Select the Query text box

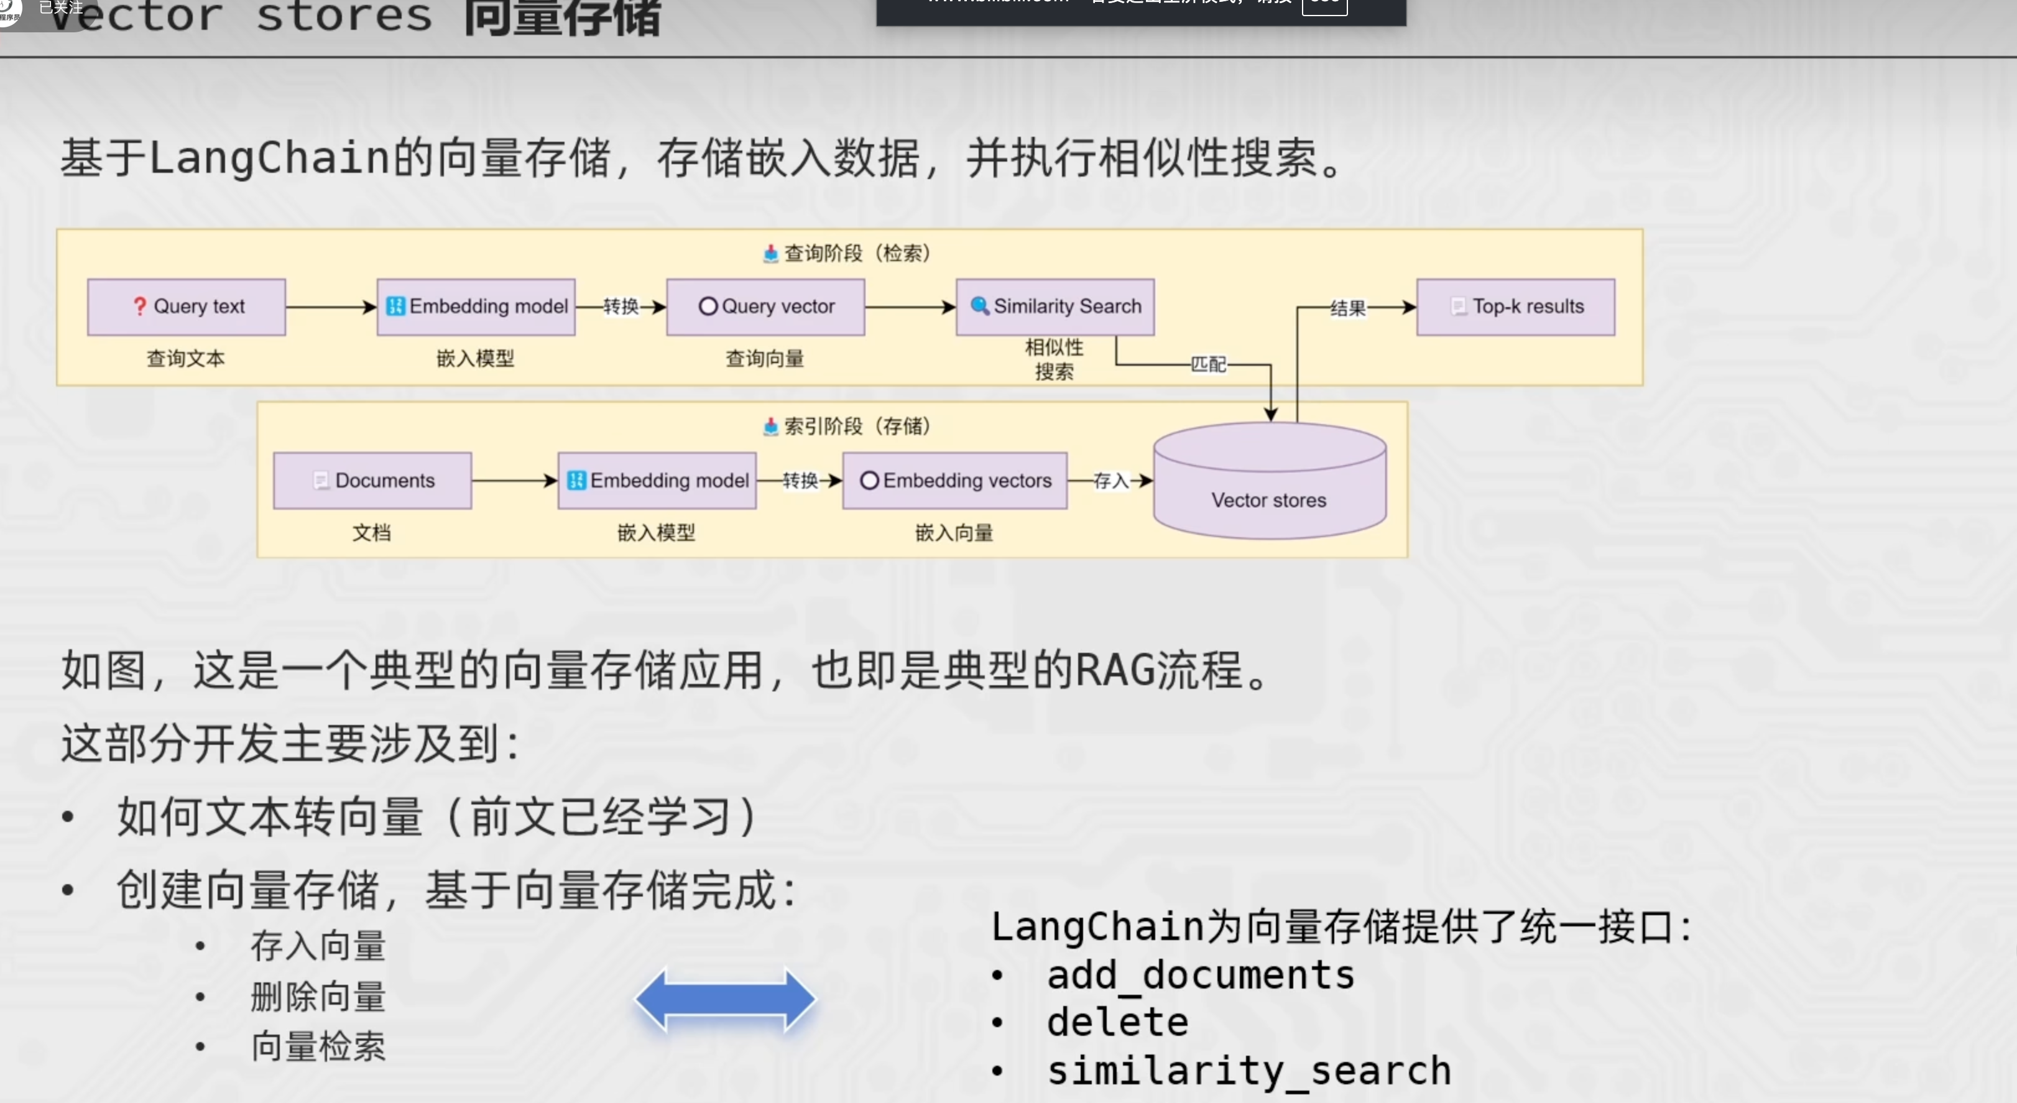coord(187,307)
